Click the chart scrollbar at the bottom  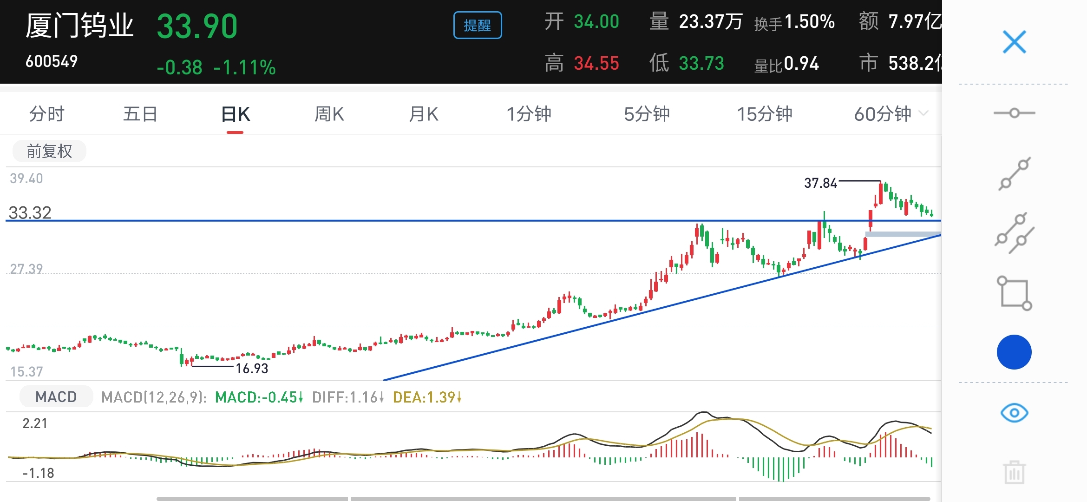tap(543, 499)
